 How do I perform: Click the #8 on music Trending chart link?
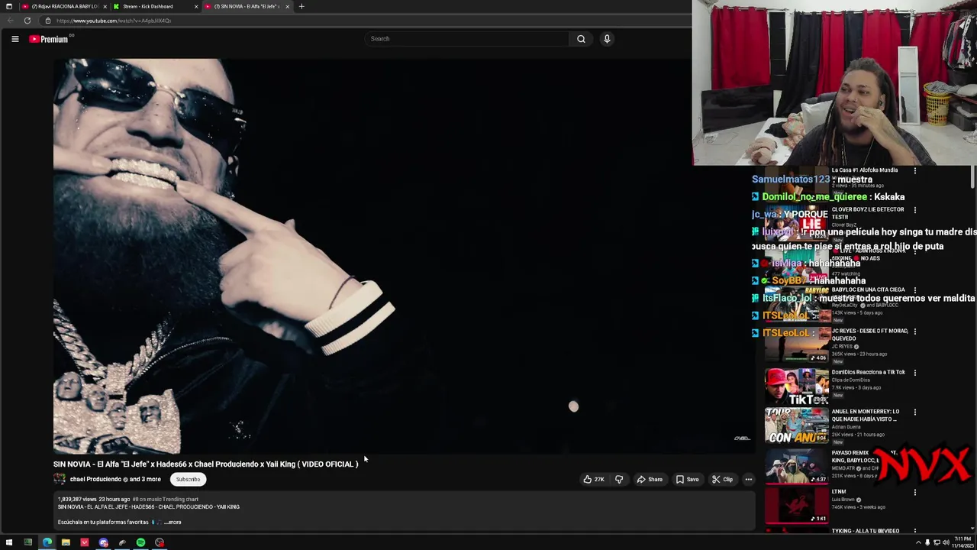pos(165,500)
